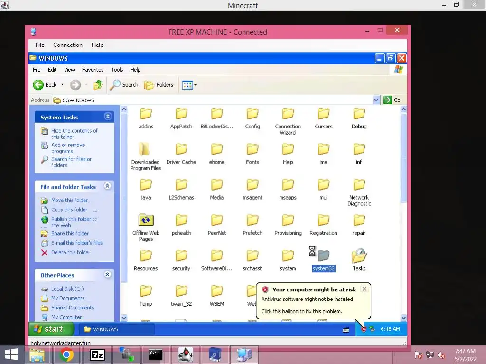Image resolution: width=486 pixels, height=364 pixels.
Task: Select the Prefetch folder icon
Action: coord(252,220)
